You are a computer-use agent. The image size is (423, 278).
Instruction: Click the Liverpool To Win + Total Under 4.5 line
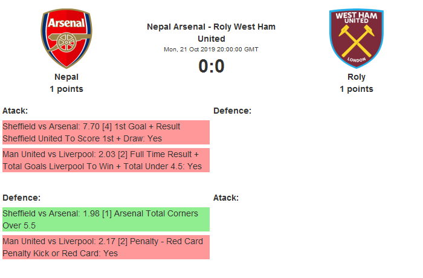(x=102, y=166)
